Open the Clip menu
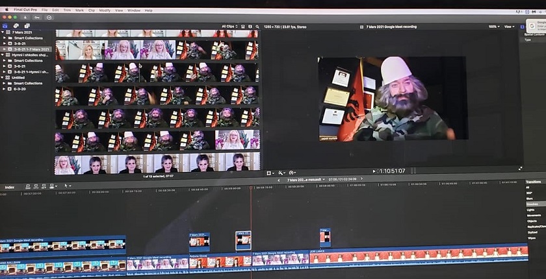 (x=92, y=10)
